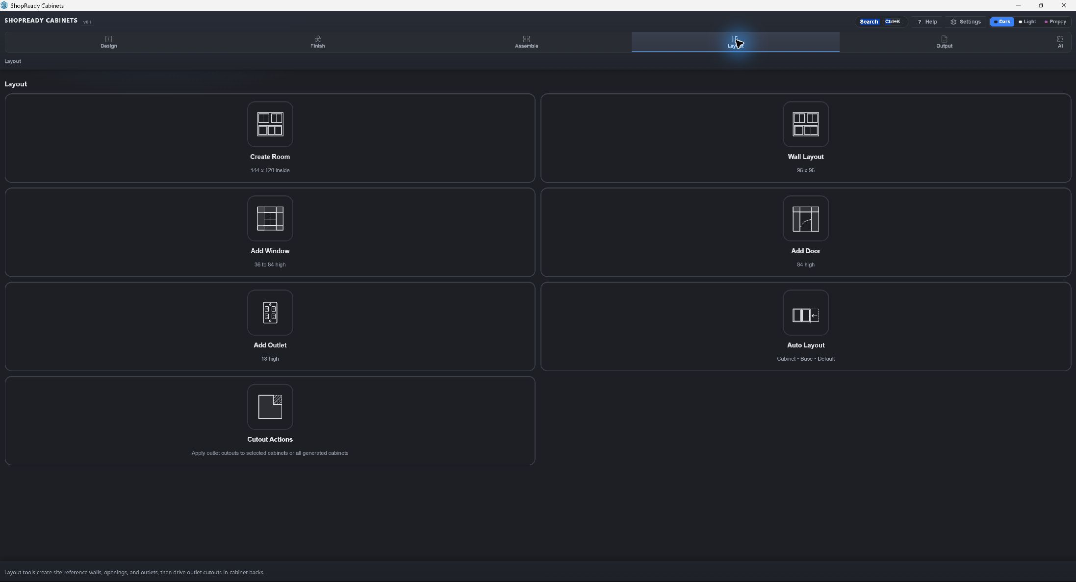Viewport: 1076px width, 582px height.
Task: Click the '84 high' door text
Action: [x=805, y=265]
